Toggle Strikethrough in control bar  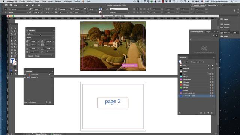tap(52, 12)
